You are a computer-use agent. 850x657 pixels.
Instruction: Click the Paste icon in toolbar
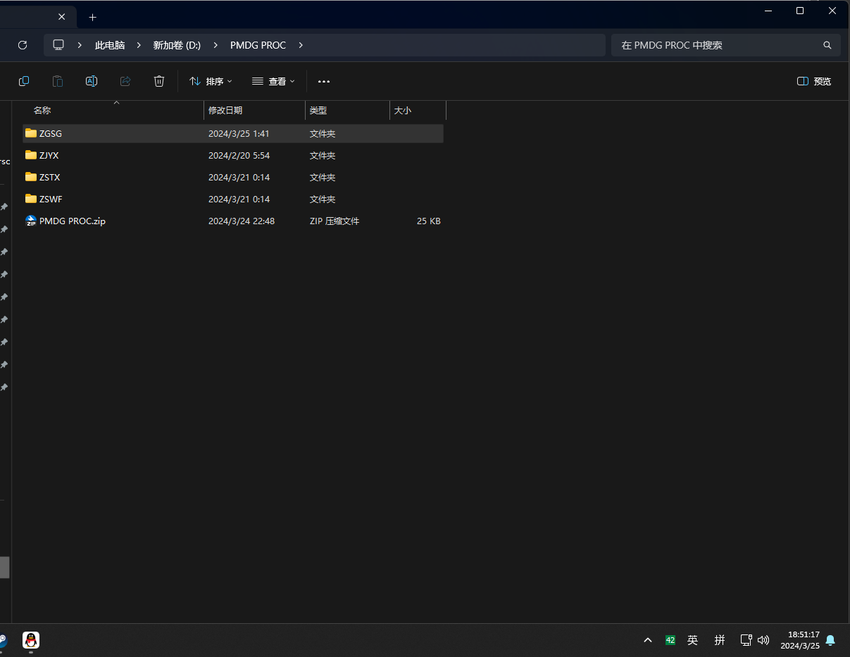click(x=58, y=81)
